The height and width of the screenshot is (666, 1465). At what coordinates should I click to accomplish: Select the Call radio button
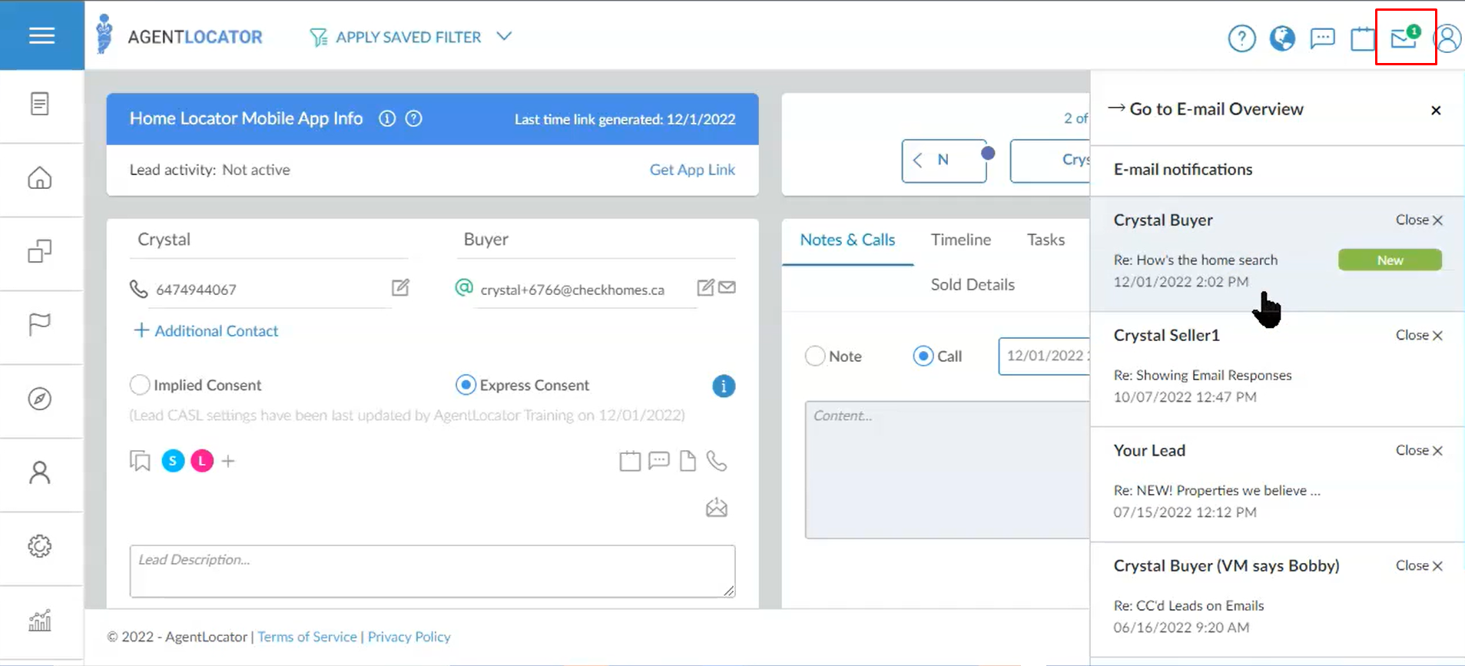923,356
